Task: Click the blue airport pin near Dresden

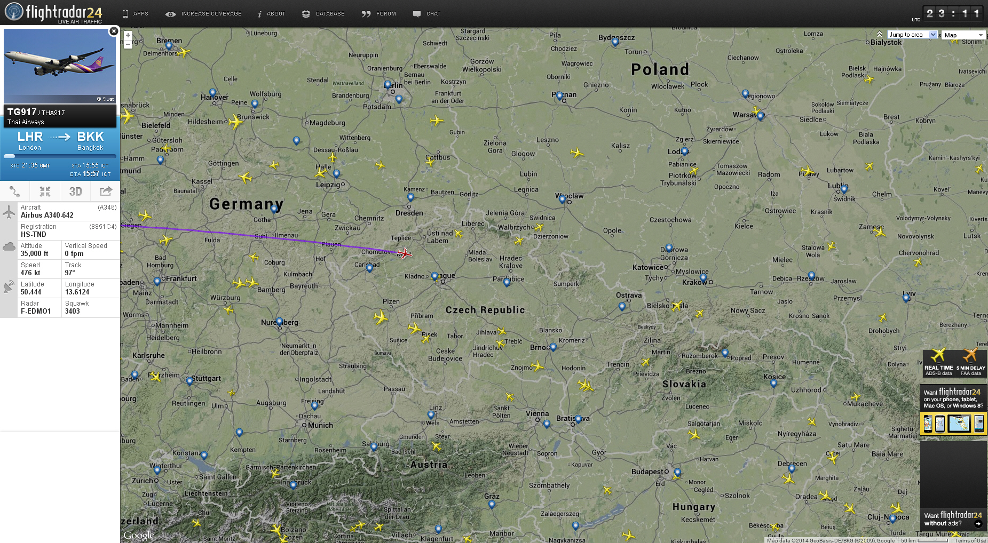Action: [x=410, y=197]
